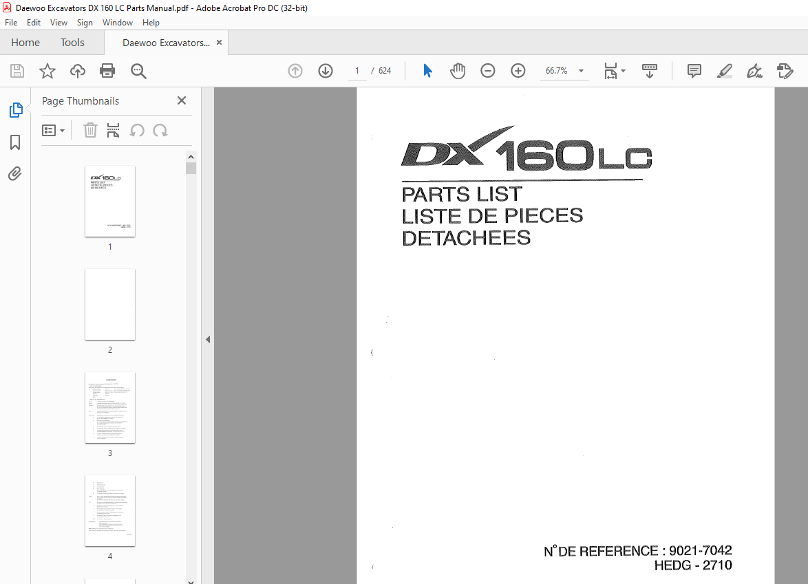This screenshot has height=584, width=808.
Task: Close the Page Thumbnails panel
Action: (182, 100)
